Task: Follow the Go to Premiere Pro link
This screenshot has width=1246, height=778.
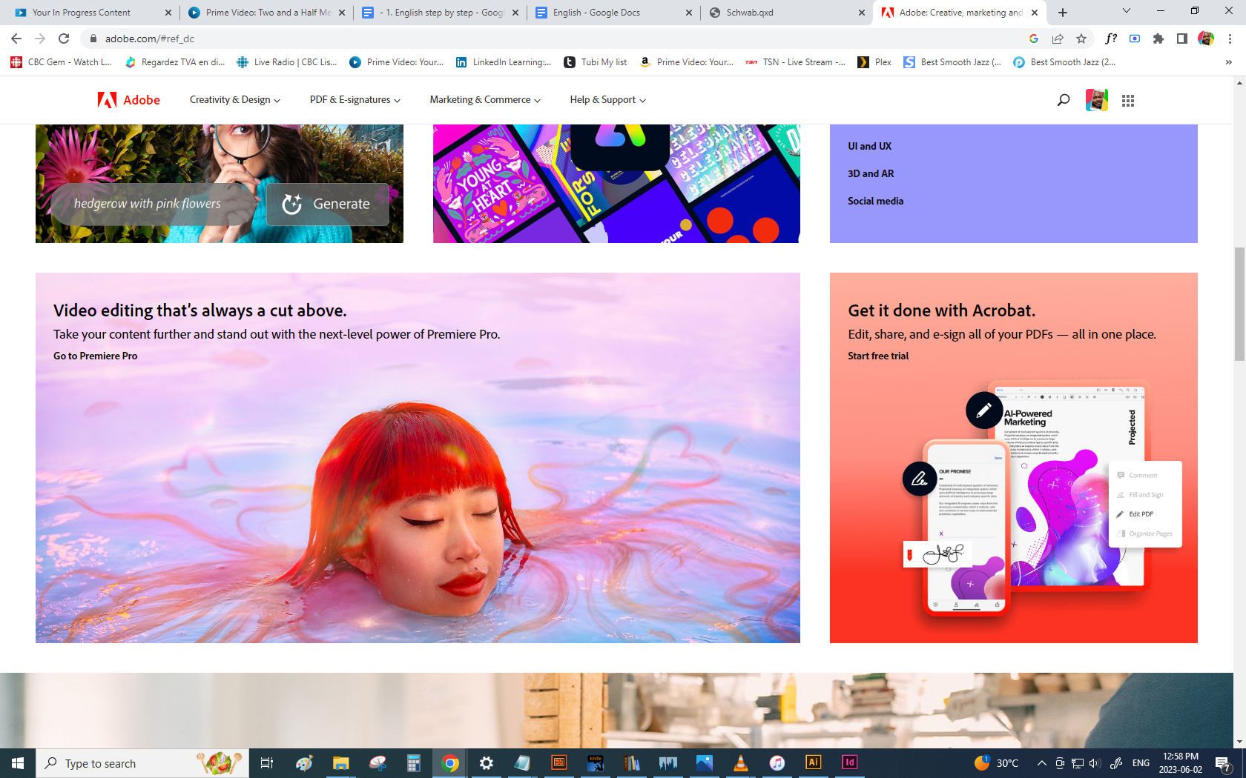Action: pos(95,356)
